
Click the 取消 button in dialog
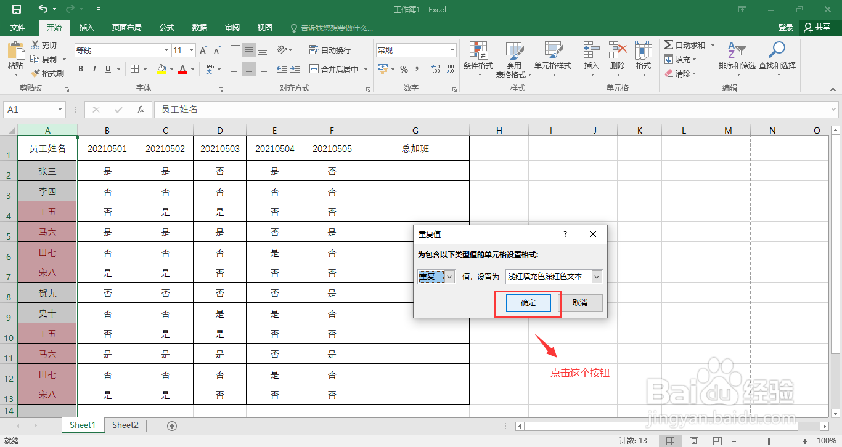pyautogui.click(x=580, y=303)
